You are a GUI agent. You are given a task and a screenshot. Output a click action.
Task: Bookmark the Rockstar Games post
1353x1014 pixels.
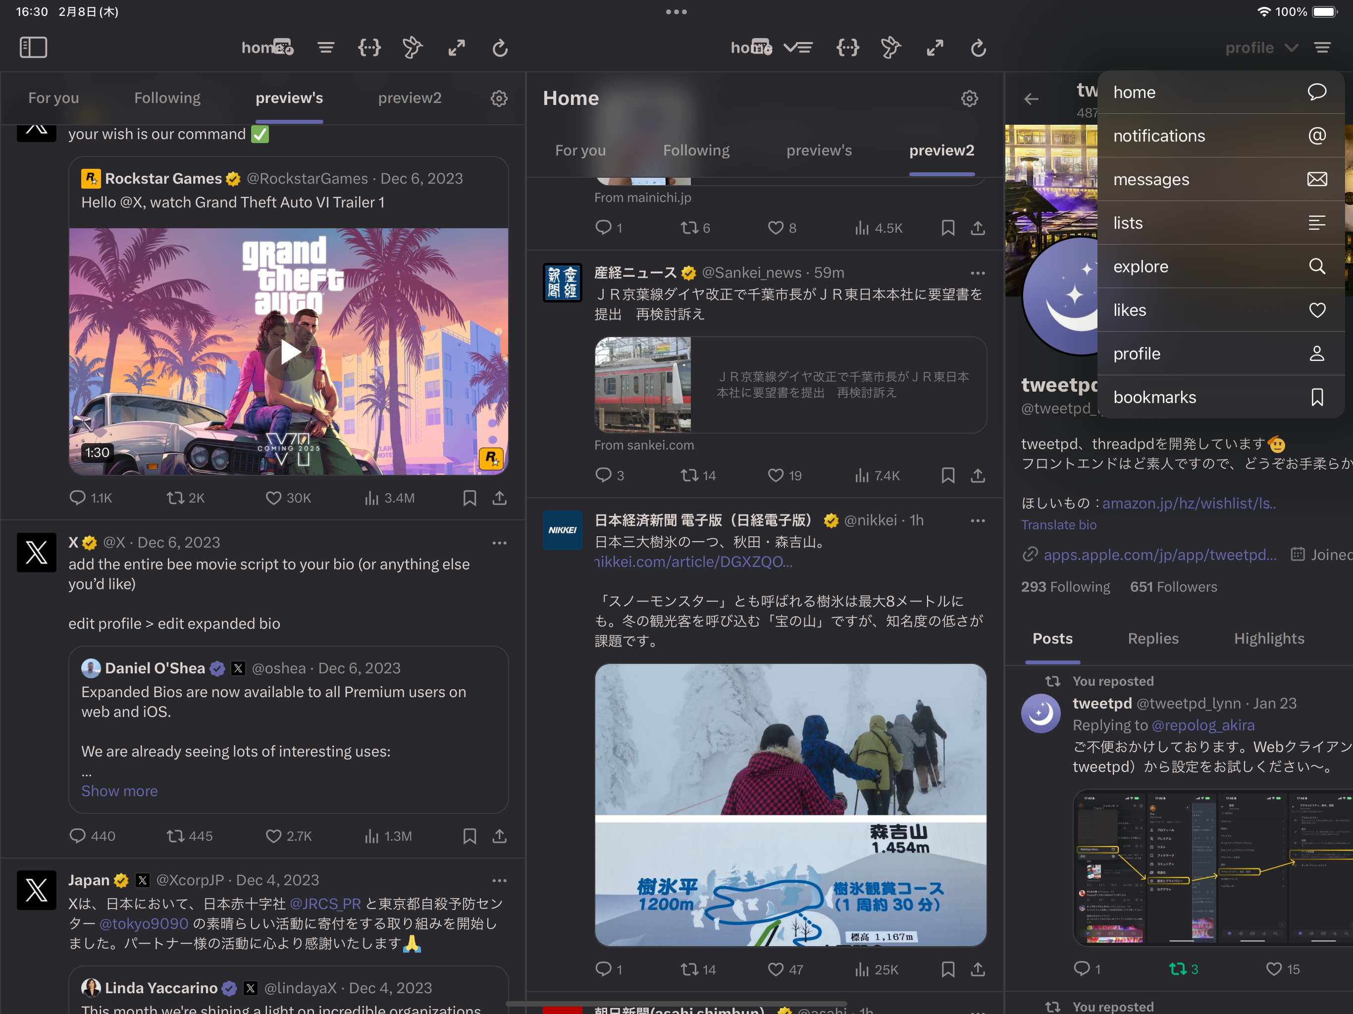(x=469, y=498)
